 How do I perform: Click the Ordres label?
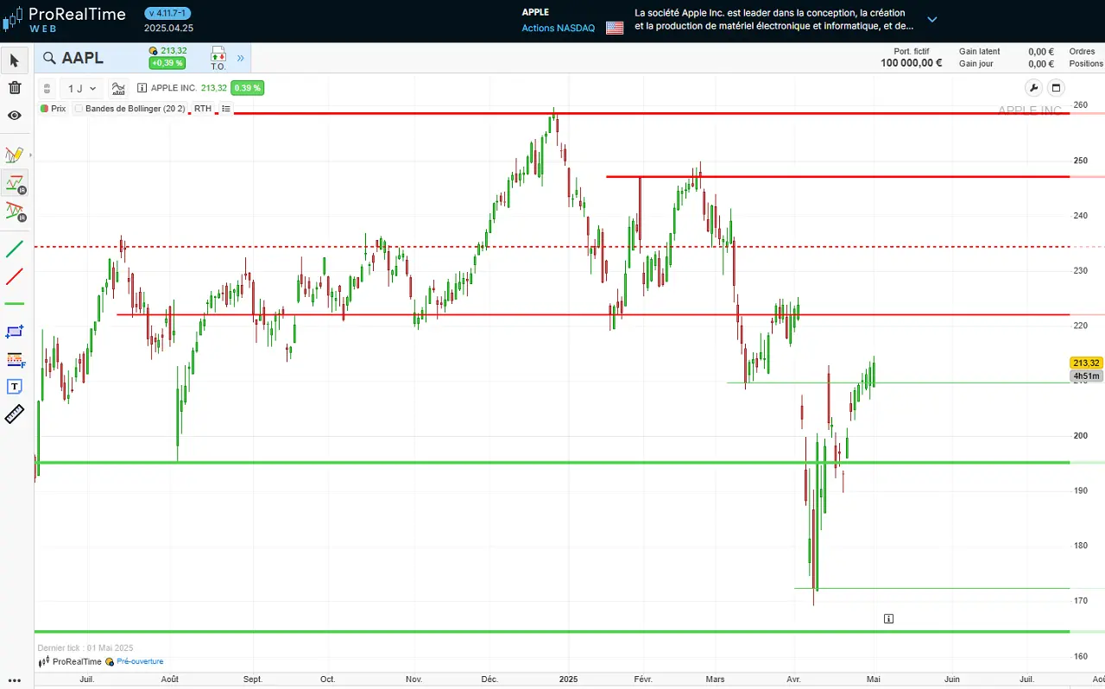click(x=1082, y=52)
